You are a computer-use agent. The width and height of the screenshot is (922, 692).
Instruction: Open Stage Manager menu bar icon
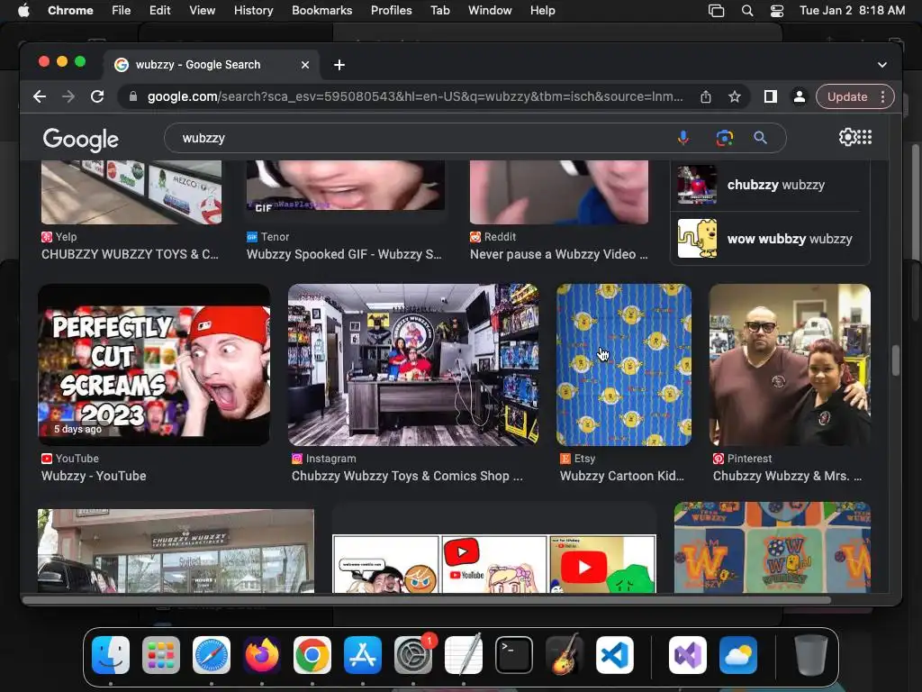coord(716,11)
